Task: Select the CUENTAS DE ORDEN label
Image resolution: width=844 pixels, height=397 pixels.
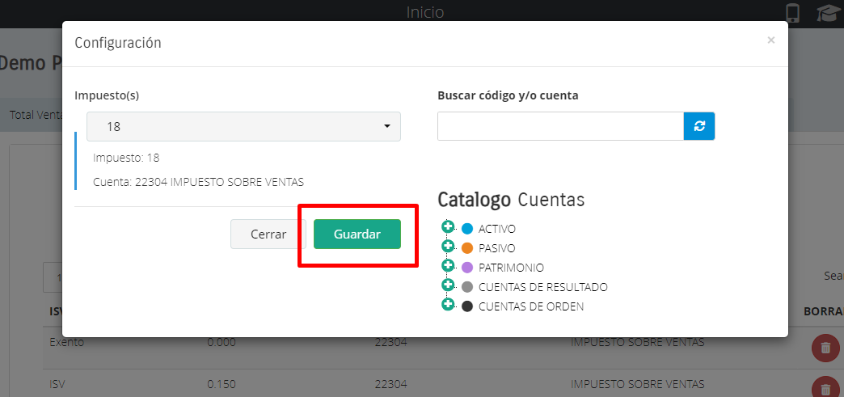Action: coord(530,306)
